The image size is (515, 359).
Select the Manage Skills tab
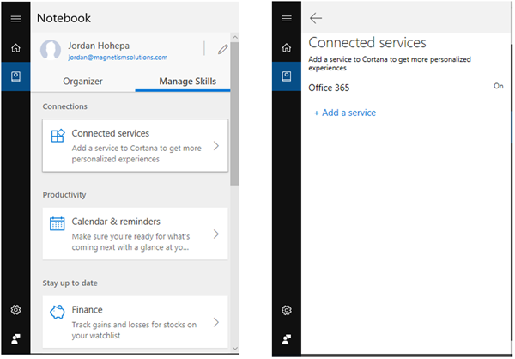188,82
